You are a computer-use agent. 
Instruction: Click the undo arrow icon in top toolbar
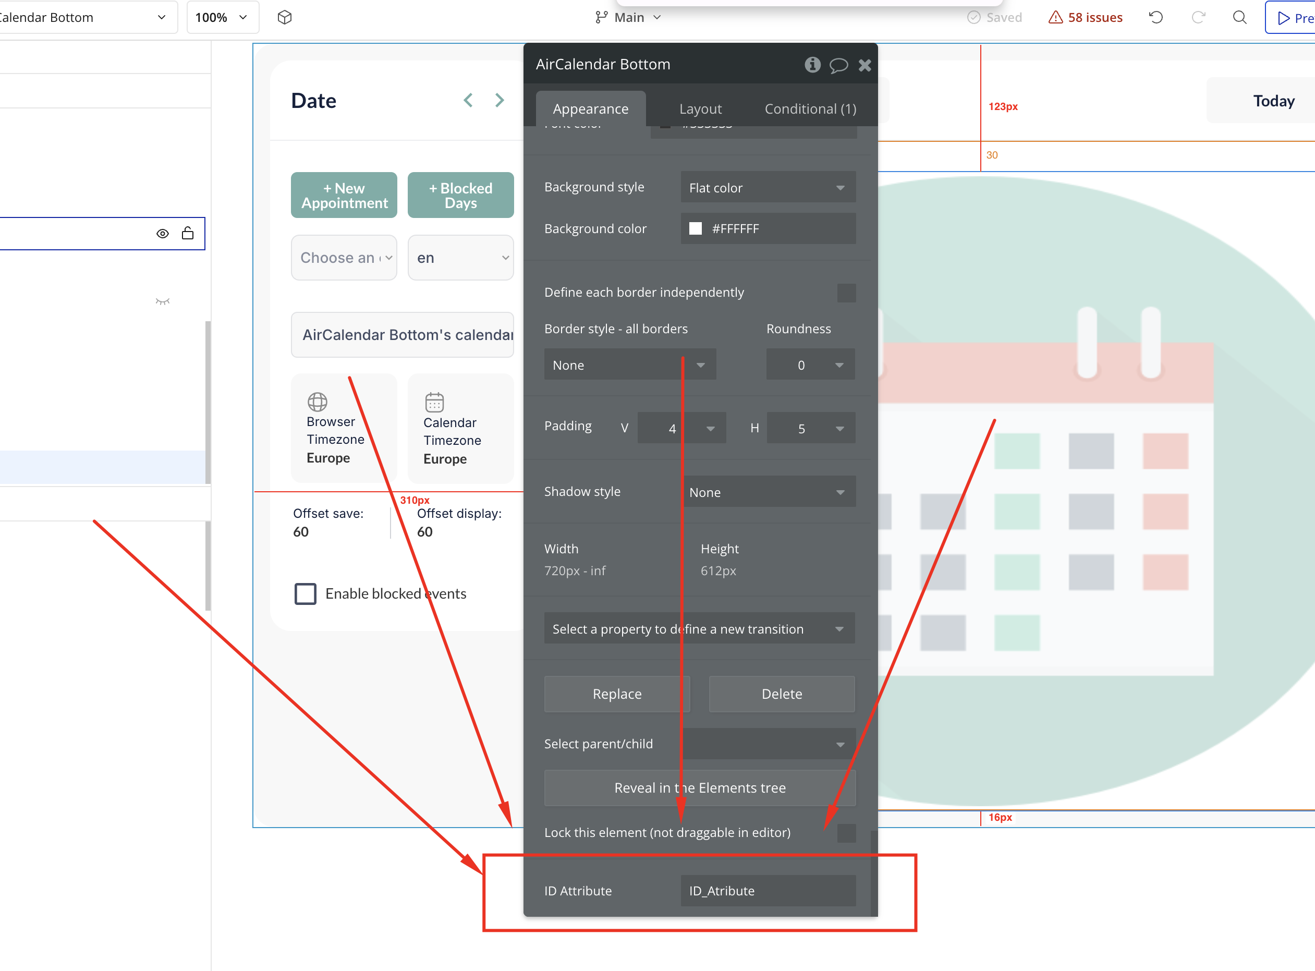1155,17
